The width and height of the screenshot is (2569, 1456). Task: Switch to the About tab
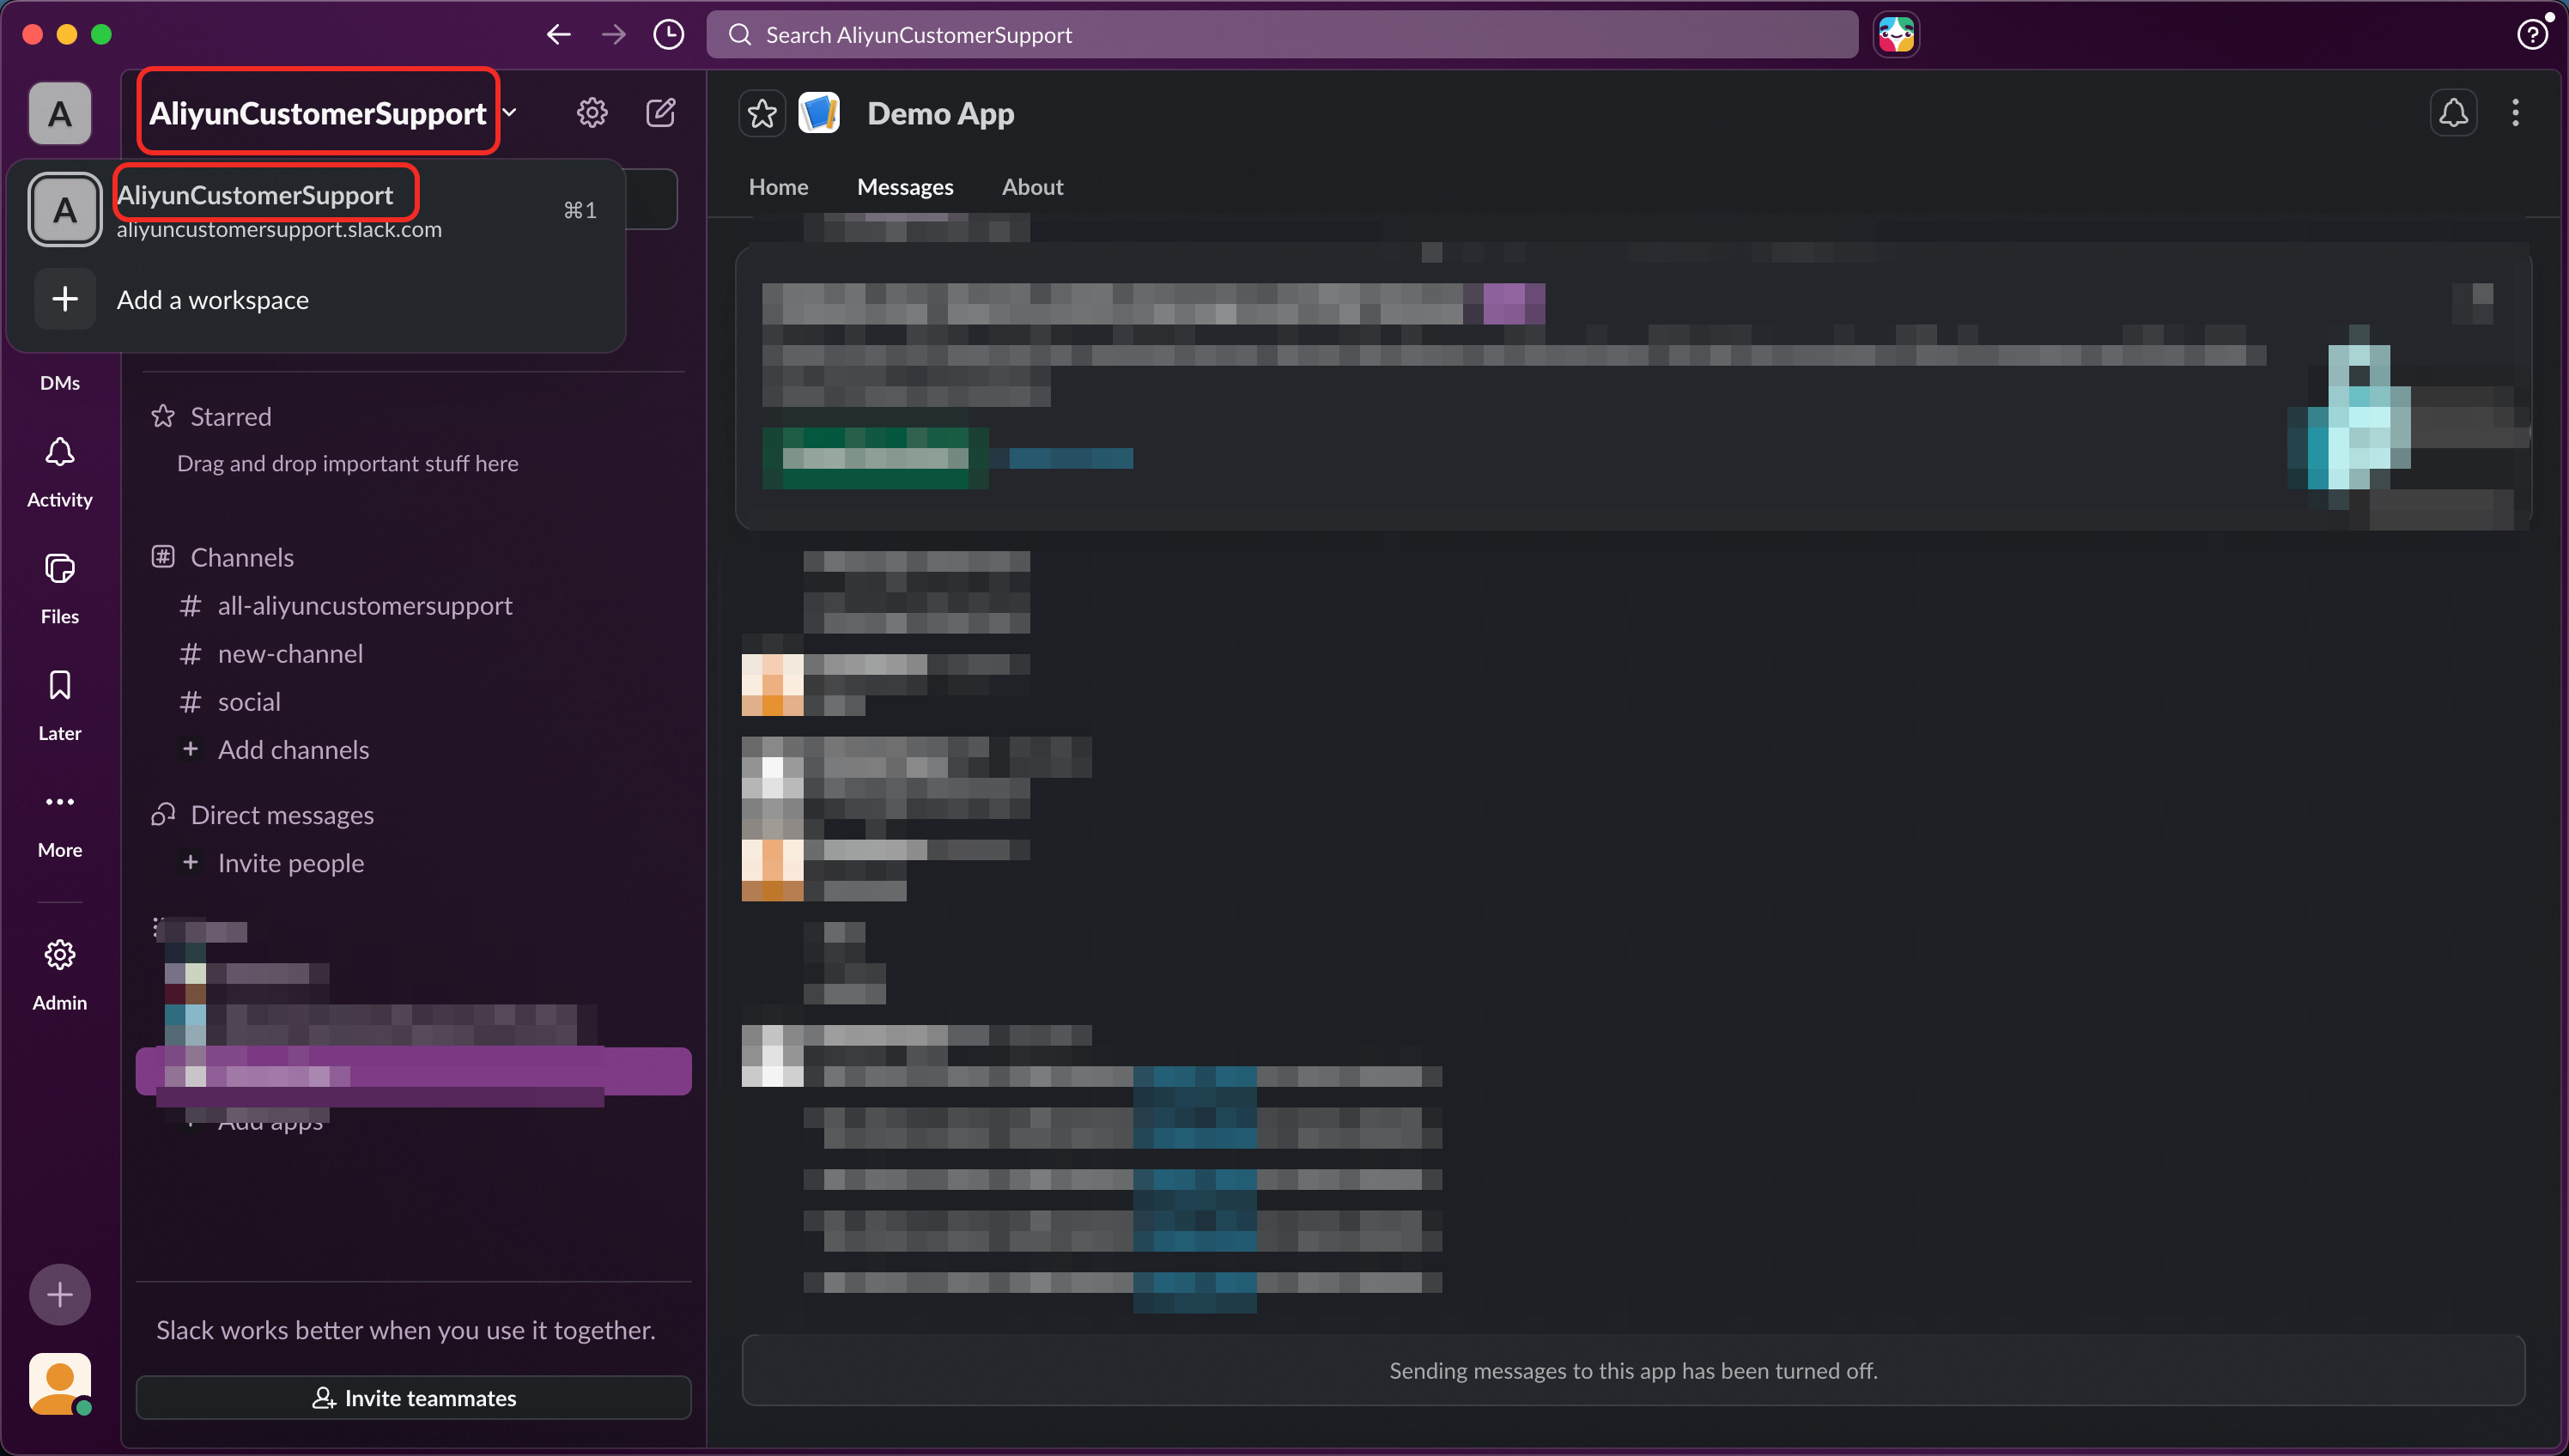(1032, 187)
